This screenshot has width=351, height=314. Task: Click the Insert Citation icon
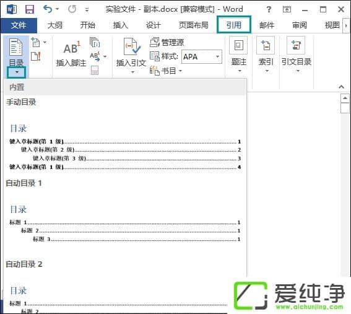click(x=132, y=46)
